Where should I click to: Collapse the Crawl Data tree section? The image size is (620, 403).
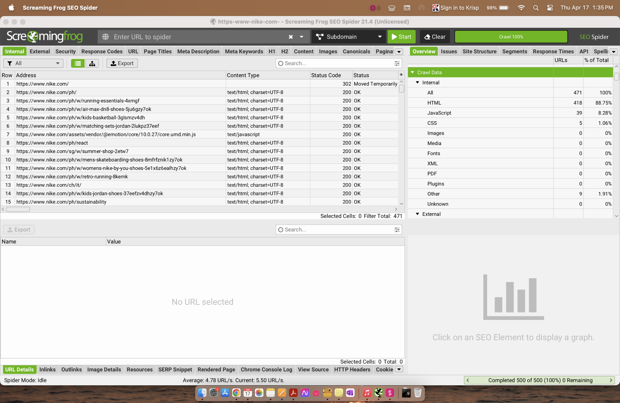click(412, 72)
